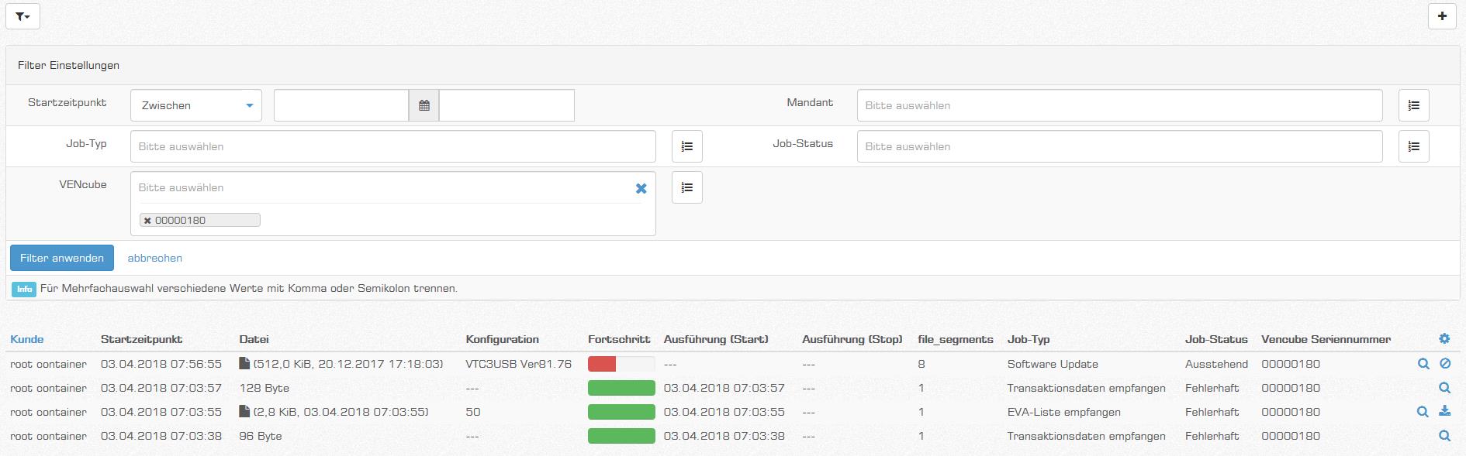The image size is (1466, 456).
Task: Open the list selector next to Mandant
Action: point(1413,105)
